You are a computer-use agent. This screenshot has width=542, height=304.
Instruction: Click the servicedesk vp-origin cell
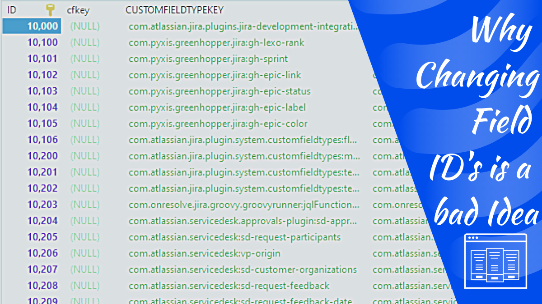[204, 254]
